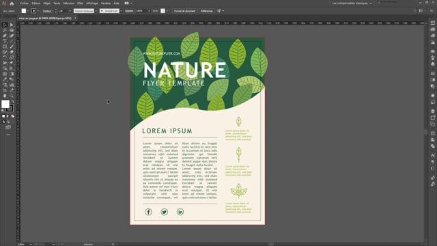Select the Pen tool
The width and height of the screenshot is (437, 246).
pos(5,36)
